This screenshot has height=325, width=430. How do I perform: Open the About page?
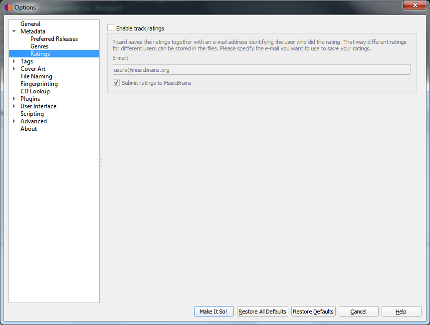coord(28,129)
